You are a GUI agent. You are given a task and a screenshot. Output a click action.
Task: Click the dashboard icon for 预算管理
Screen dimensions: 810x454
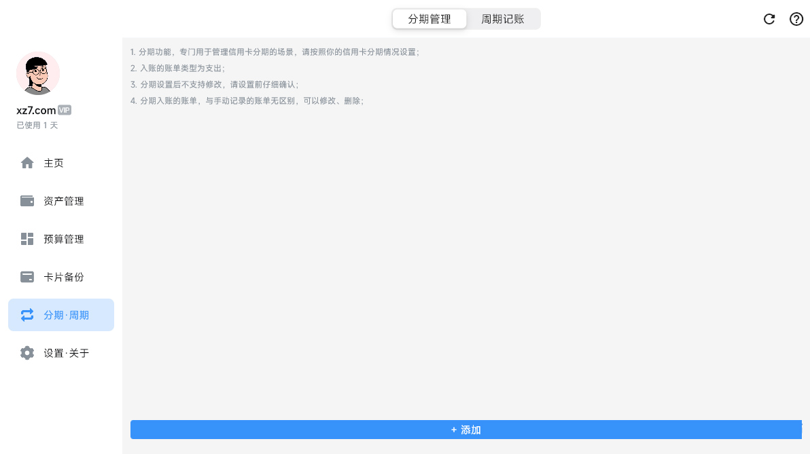point(27,239)
